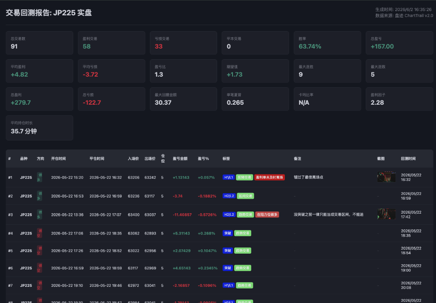436x303 pixels.
Task: Click close time 2026-05-22 18:35 in trade #4
Action: (x=106, y=233)
